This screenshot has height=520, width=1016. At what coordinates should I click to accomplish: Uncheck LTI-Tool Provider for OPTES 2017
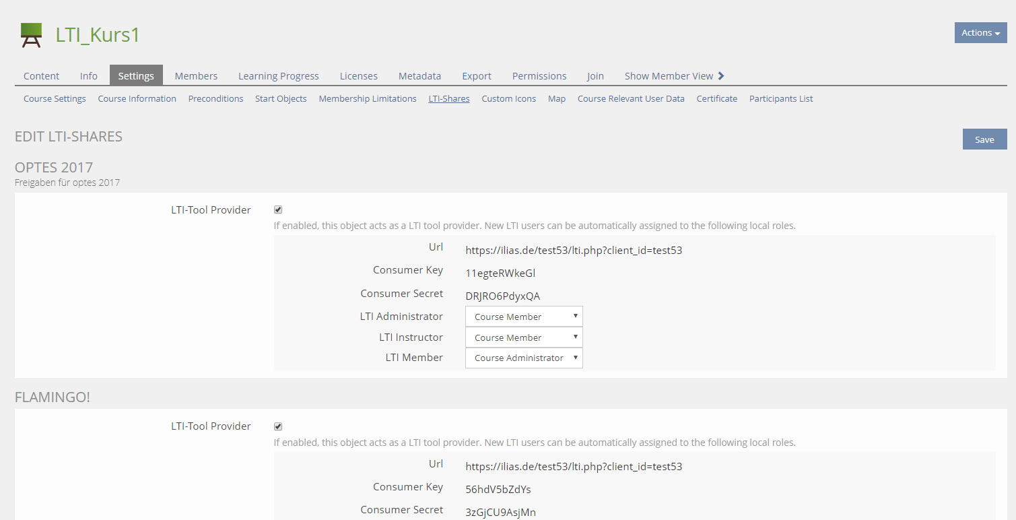(x=278, y=210)
